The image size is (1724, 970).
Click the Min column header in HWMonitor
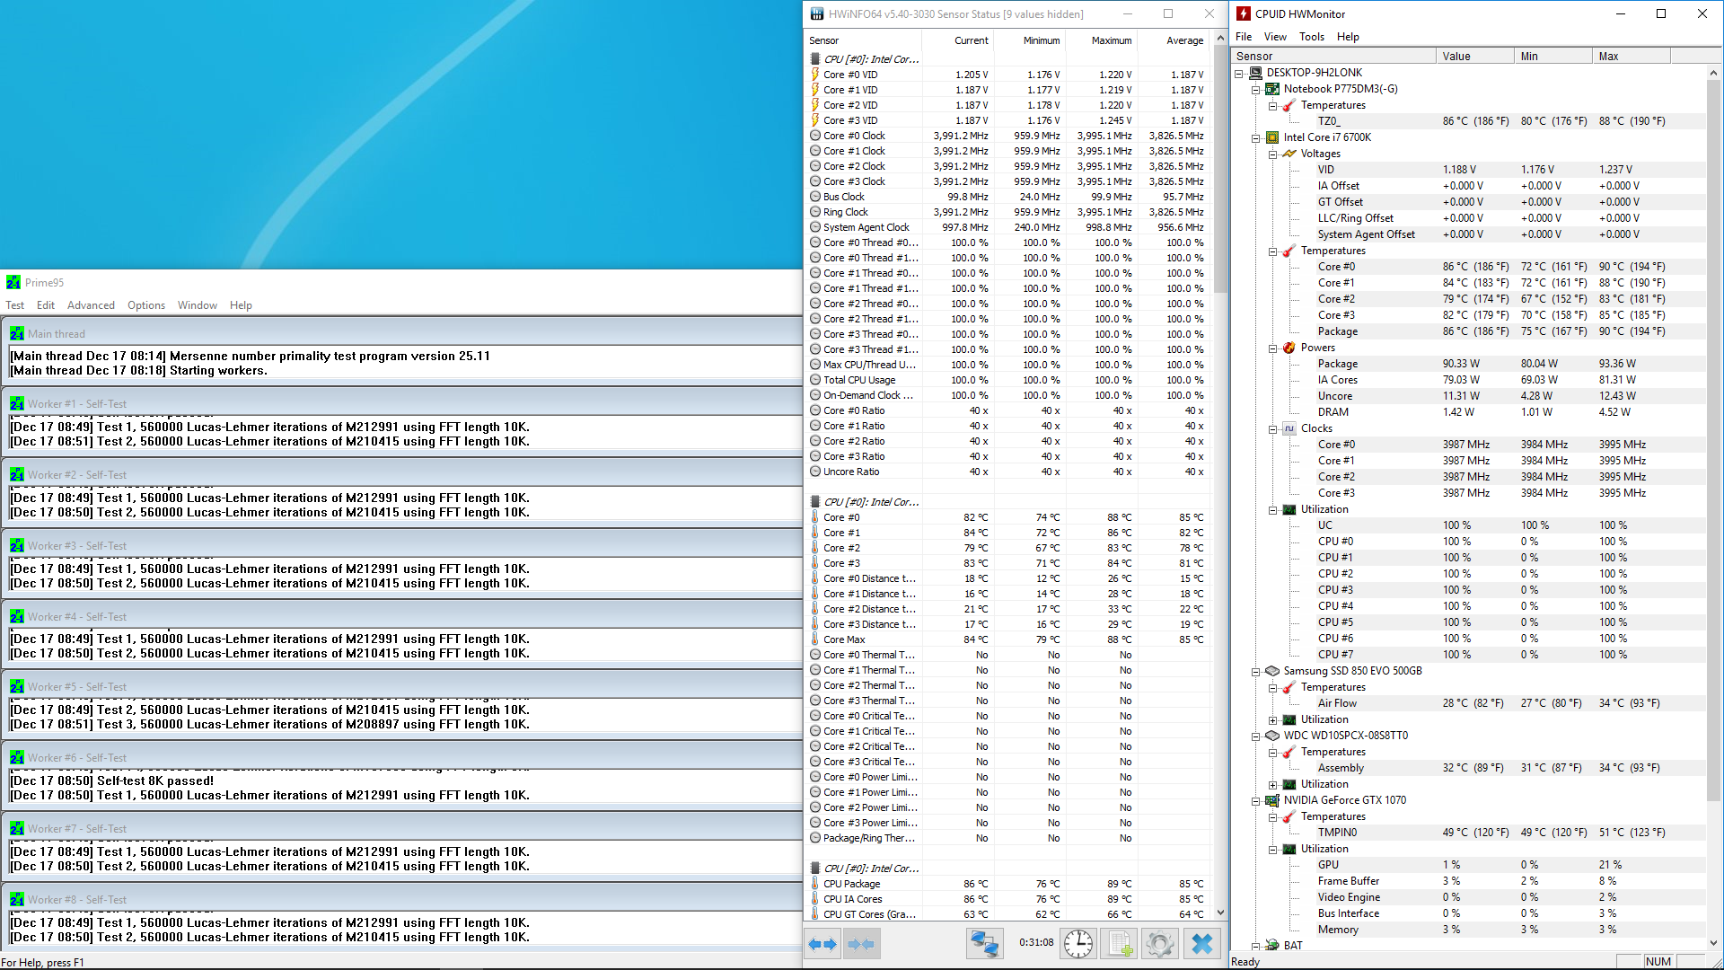coord(1552,56)
